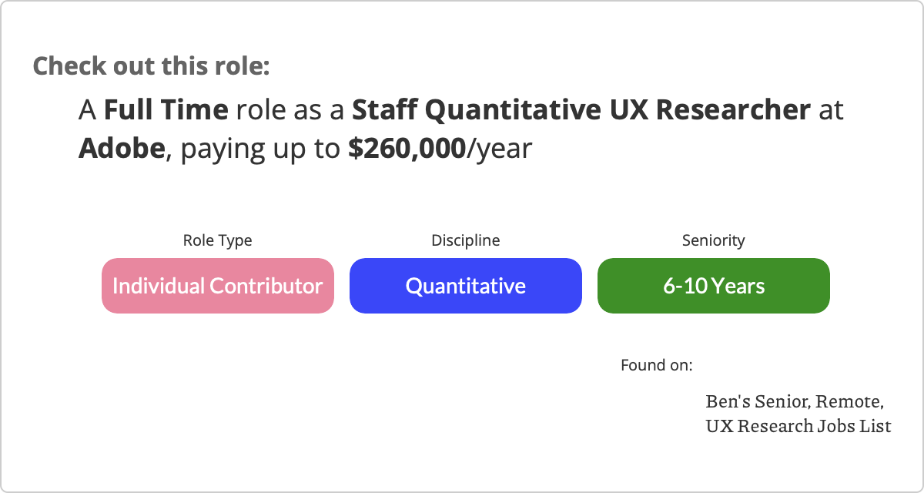This screenshot has width=924, height=493.
Task: Click the word 'Years' in the green badge
Action: coord(738,286)
